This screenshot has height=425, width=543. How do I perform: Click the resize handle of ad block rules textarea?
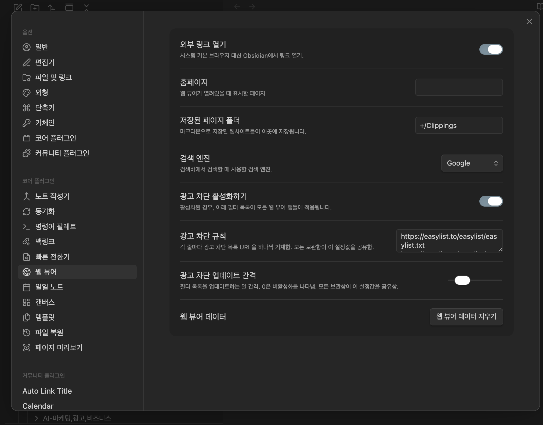500,250
